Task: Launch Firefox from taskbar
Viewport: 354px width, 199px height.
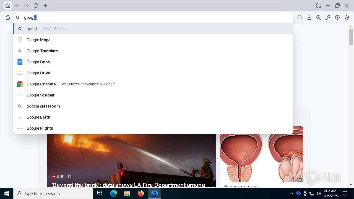Action: pyautogui.click(x=141, y=193)
